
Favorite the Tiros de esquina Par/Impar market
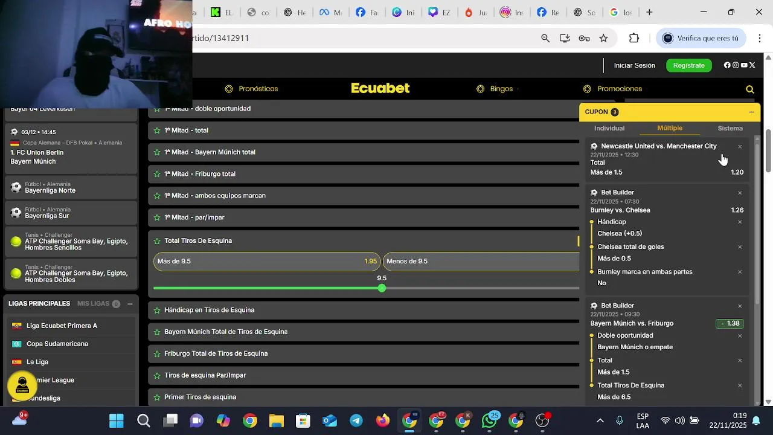pos(157,375)
